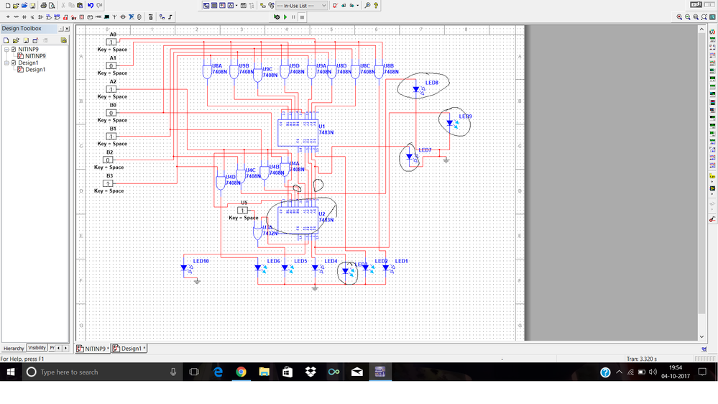Click the Paste clipboard icon
The width and height of the screenshot is (718, 404).
click(x=80, y=6)
